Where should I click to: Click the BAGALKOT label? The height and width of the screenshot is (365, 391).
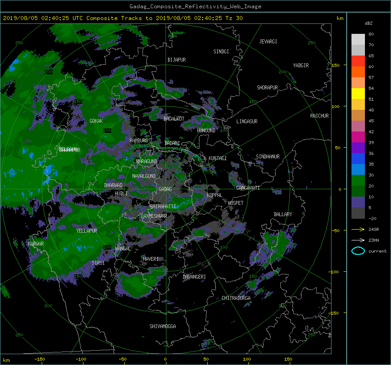174,119
